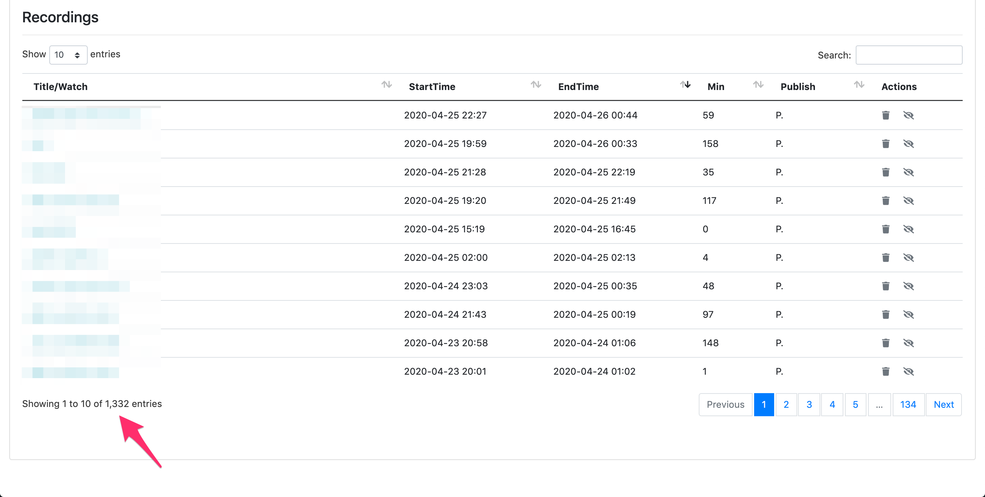
Task: Focus the Search input field
Action: pyautogui.click(x=909, y=55)
